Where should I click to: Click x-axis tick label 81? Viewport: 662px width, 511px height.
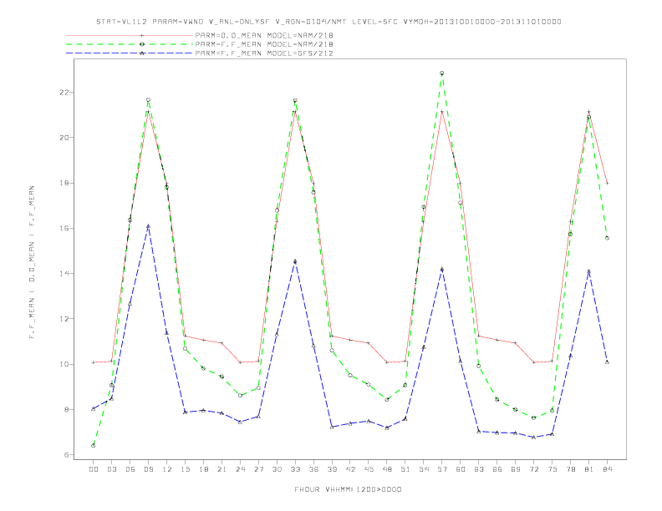(589, 469)
